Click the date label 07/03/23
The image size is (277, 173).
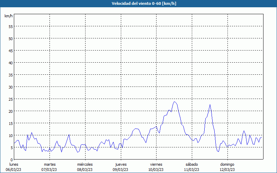point(49,170)
